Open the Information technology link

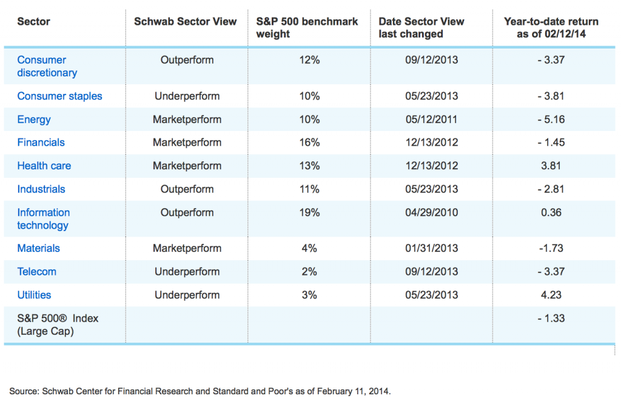43,219
